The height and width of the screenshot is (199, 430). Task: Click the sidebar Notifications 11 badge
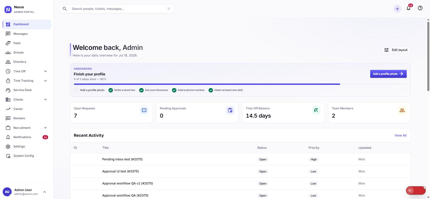pos(45,137)
